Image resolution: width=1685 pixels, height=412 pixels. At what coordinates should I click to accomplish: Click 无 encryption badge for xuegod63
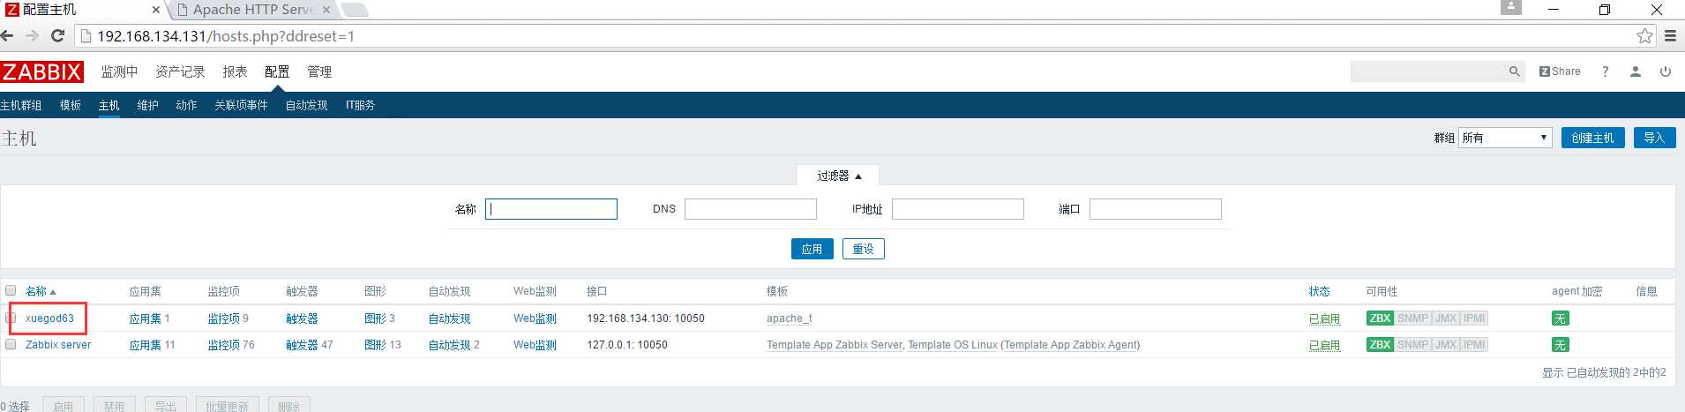pos(1561,318)
